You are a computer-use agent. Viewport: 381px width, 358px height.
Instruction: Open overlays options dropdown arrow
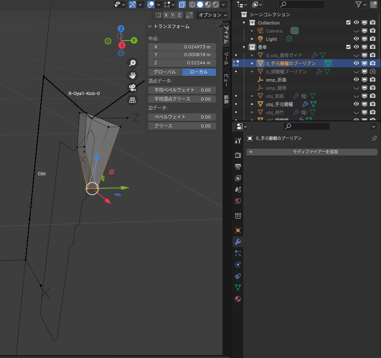point(159,4)
